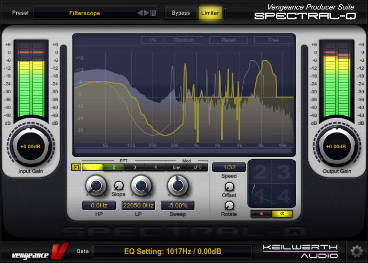The width and height of the screenshot is (368, 263).
Task: Click the HP frequency value field
Action: tap(99, 205)
